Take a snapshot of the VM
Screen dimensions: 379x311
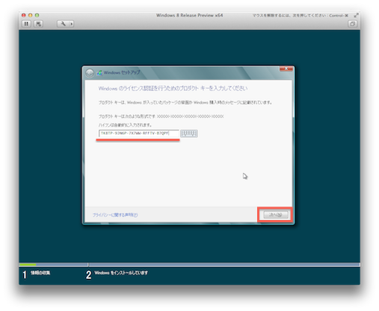pyautogui.click(x=38, y=24)
